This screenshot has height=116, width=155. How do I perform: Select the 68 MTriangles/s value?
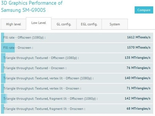tap(139, 109)
